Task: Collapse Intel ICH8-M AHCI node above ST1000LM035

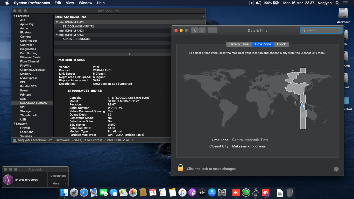Action: tap(57, 22)
